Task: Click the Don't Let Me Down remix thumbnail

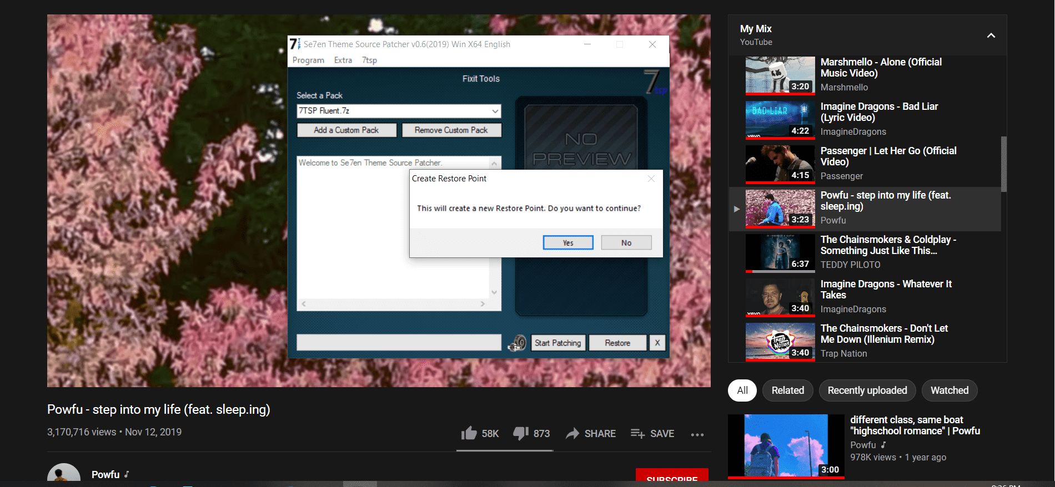Action: click(x=780, y=342)
